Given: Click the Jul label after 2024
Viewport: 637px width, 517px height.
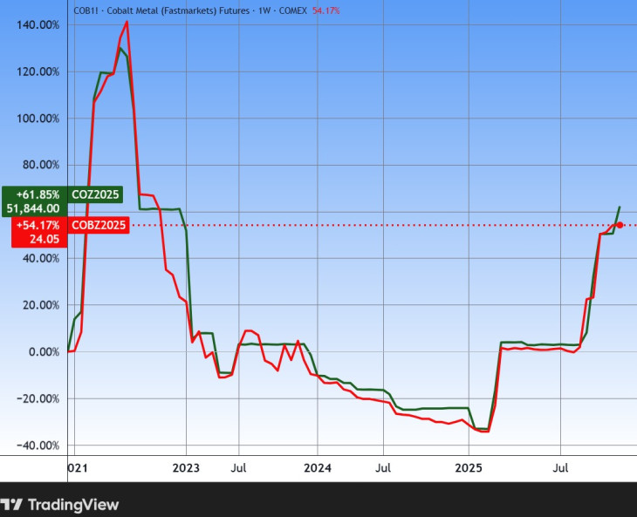Looking at the screenshot, I should [x=383, y=468].
